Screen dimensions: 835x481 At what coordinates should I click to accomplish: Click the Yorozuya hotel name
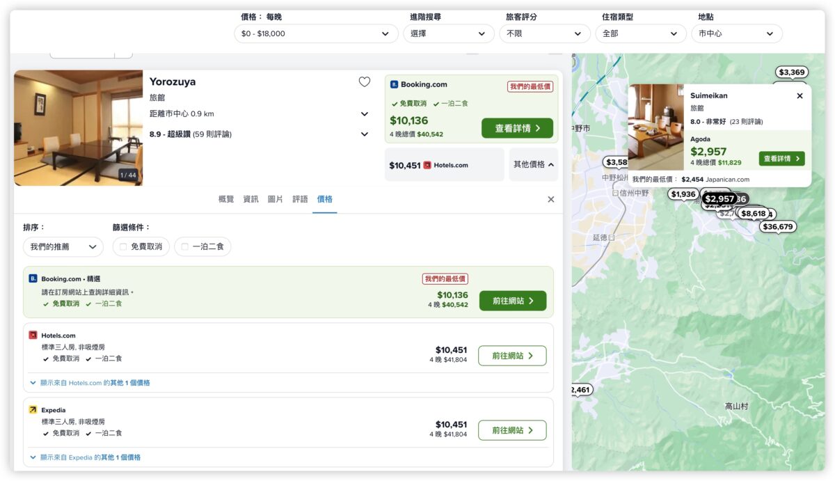pos(173,81)
